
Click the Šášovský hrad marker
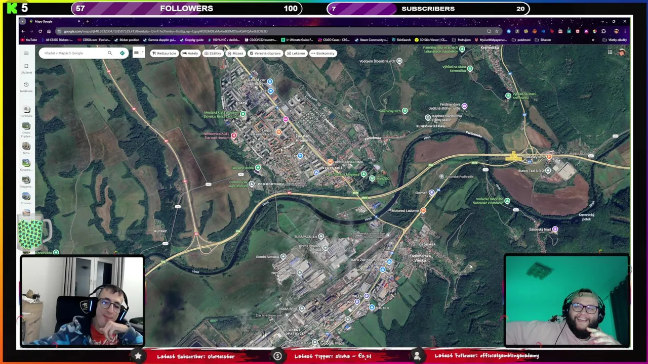point(555,230)
